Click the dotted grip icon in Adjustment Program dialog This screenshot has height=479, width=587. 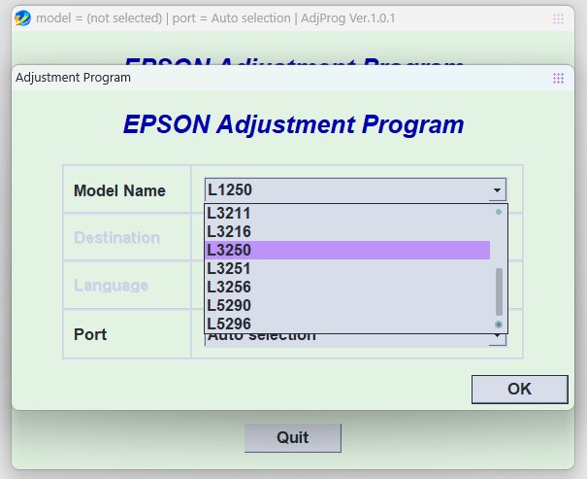(558, 78)
